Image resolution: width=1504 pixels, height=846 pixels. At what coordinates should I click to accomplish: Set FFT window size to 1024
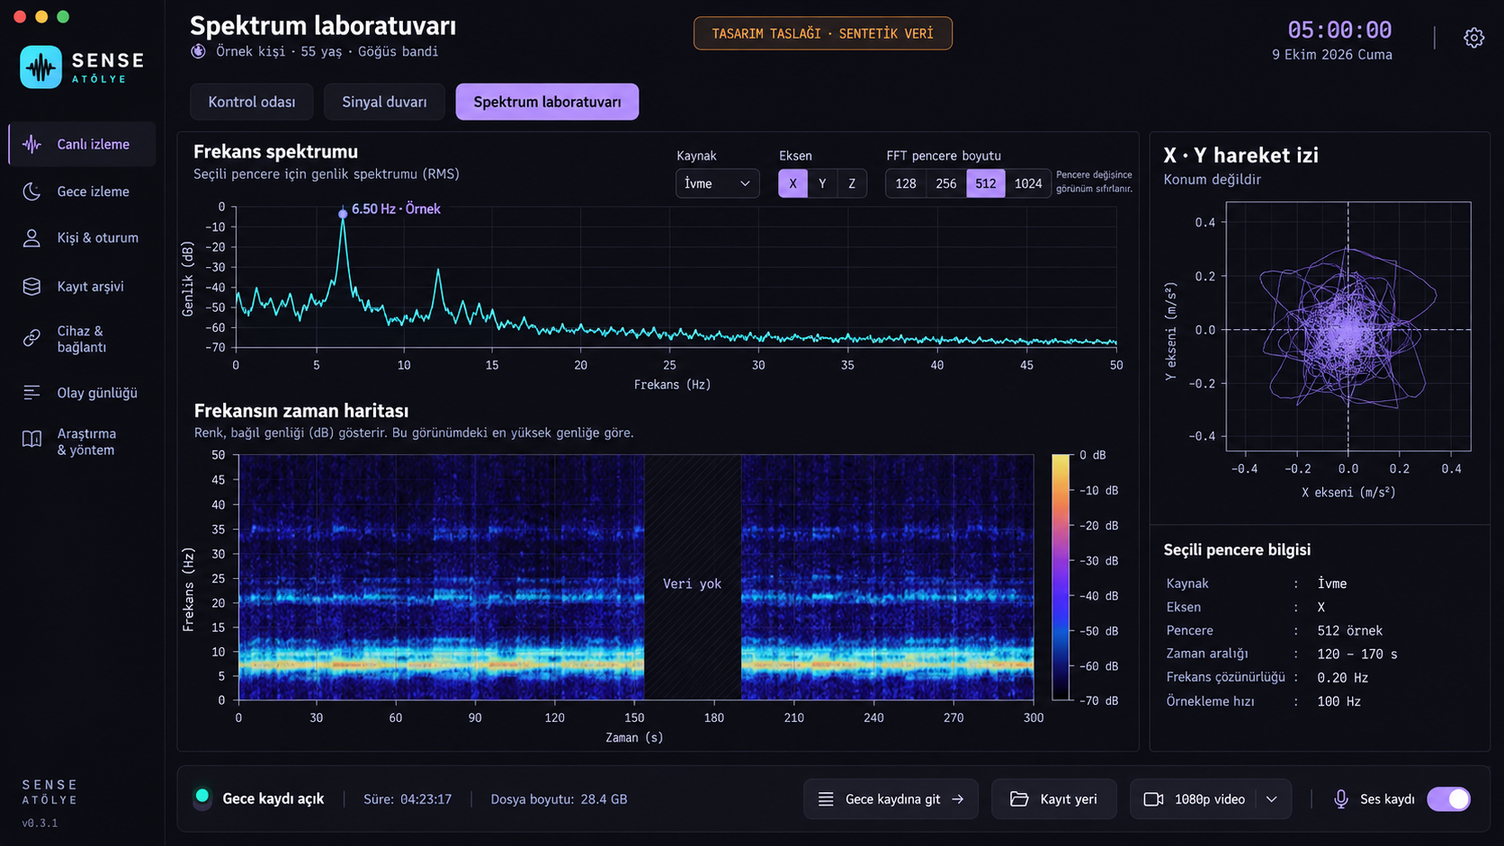(x=1028, y=183)
